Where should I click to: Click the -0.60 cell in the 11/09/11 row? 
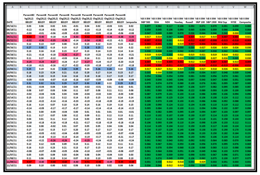[x=64, y=162]
